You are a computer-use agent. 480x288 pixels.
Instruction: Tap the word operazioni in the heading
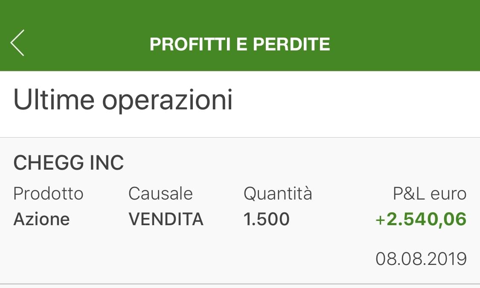pyautogui.click(x=167, y=100)
